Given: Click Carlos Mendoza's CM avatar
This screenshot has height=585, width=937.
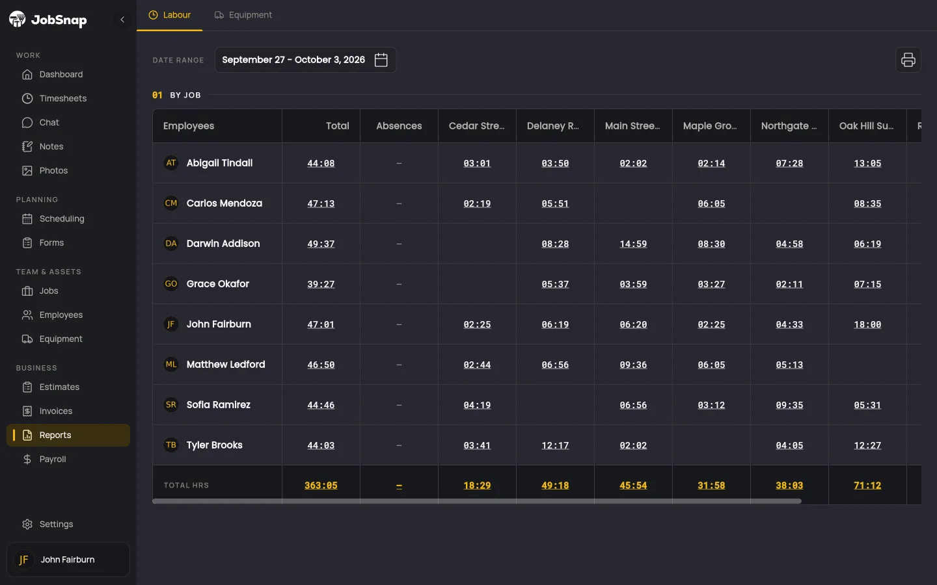Looking at the screenshot, I should point(171,203).
